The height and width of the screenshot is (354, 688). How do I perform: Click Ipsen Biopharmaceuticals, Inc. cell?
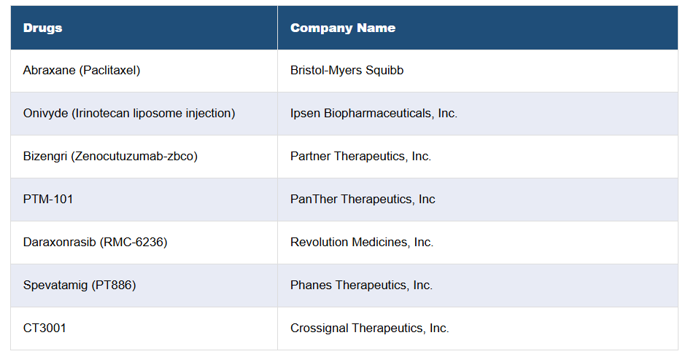[x=374, y=114]
